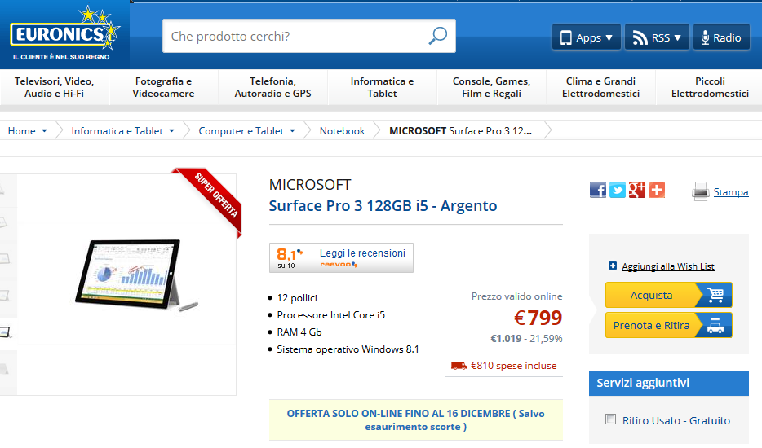Open Console, Games, Film e Regali menu
Screen dimensions: 762x448
pos(491,87)
